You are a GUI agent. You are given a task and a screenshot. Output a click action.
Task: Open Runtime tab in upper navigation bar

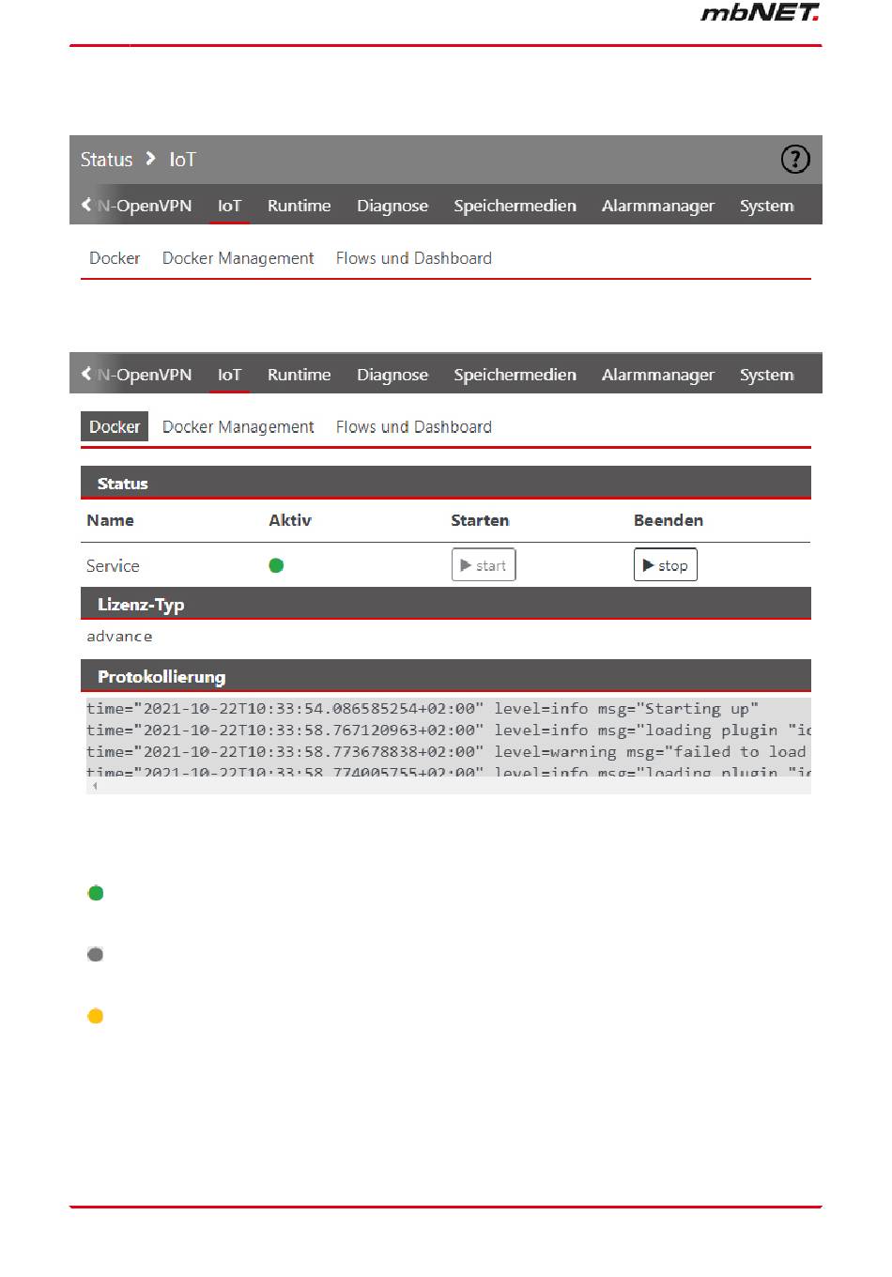299,206
